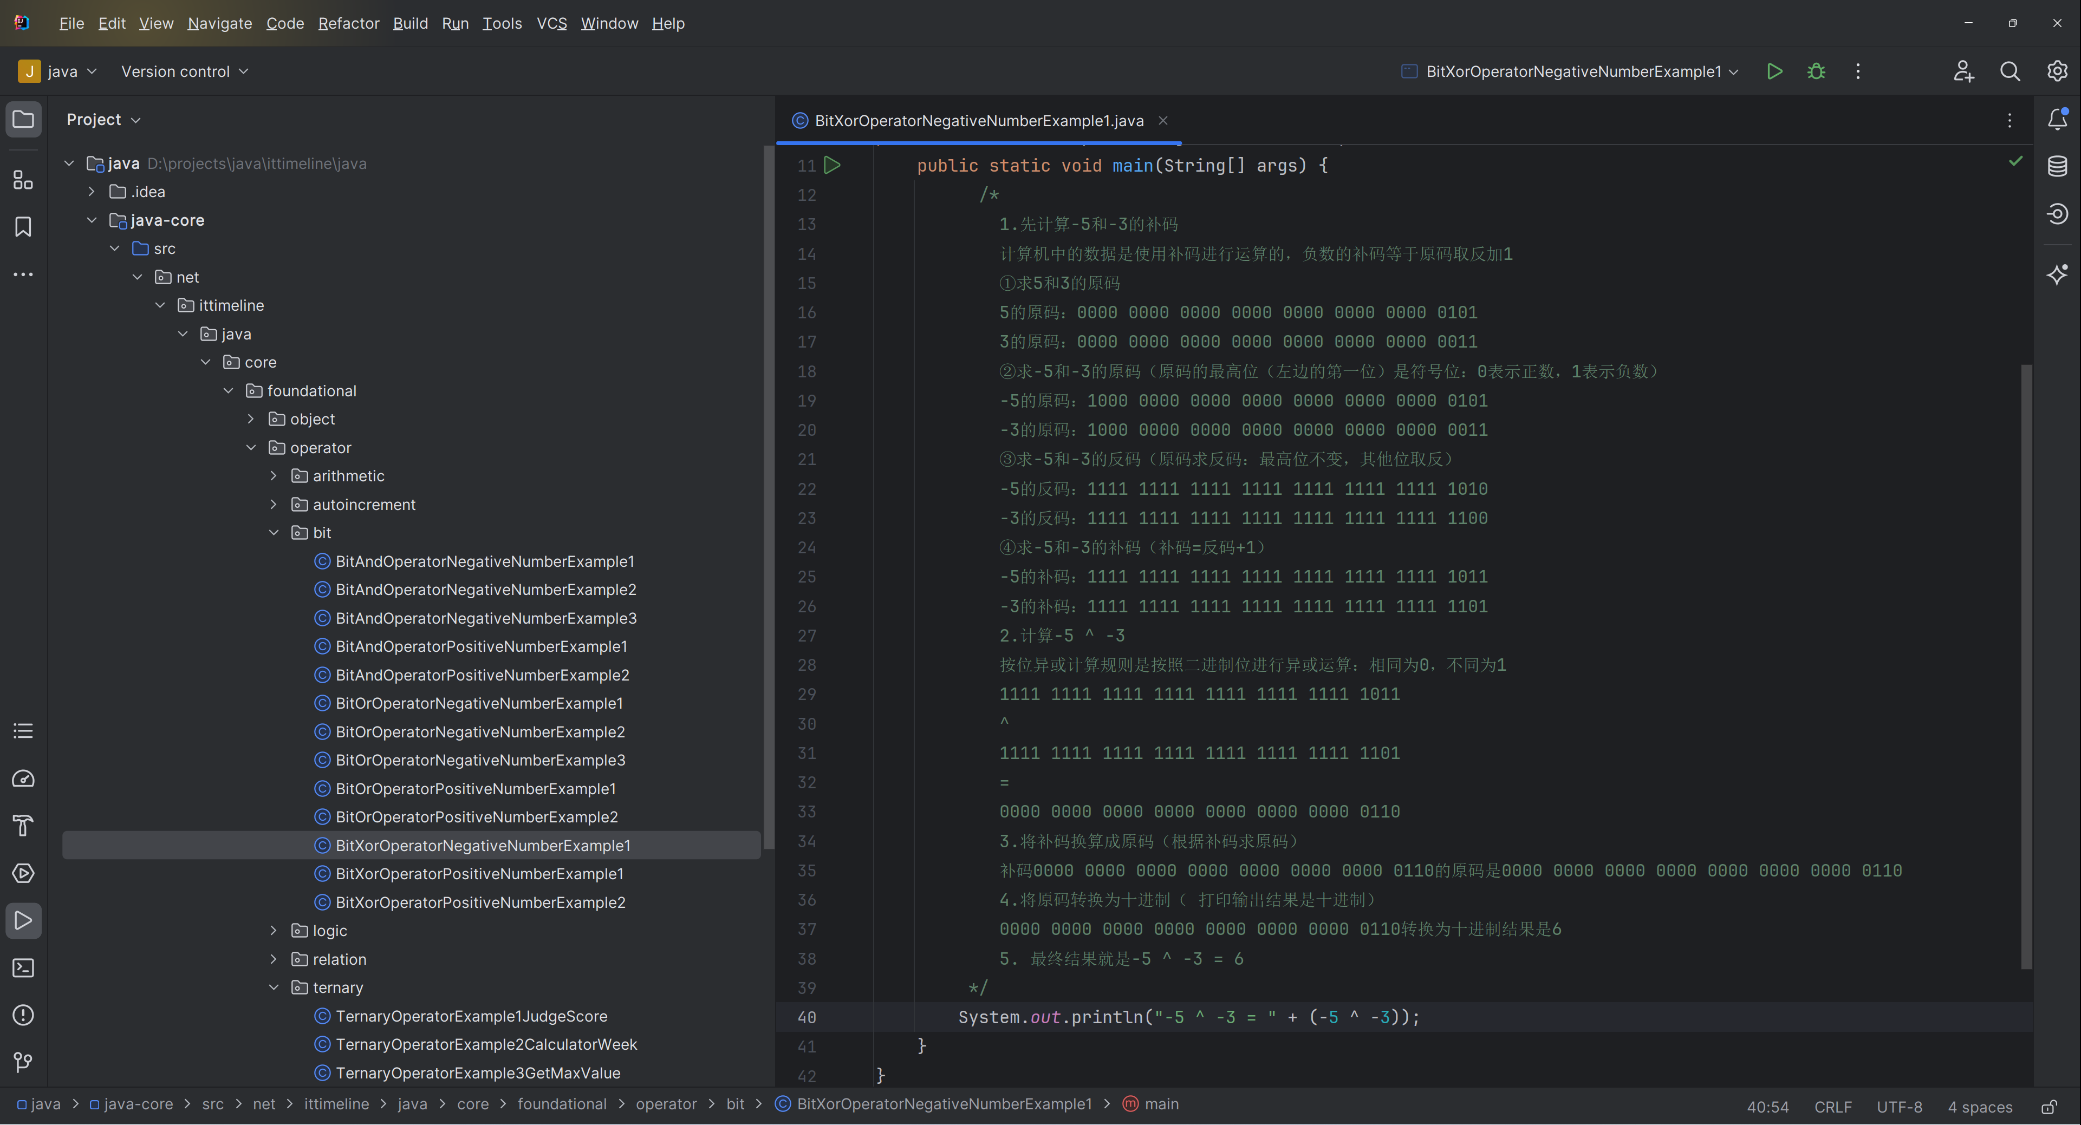Open BitXorOperatorPositiveNumberExample2 class
2081x1125 pixels.
coord(480,902)
